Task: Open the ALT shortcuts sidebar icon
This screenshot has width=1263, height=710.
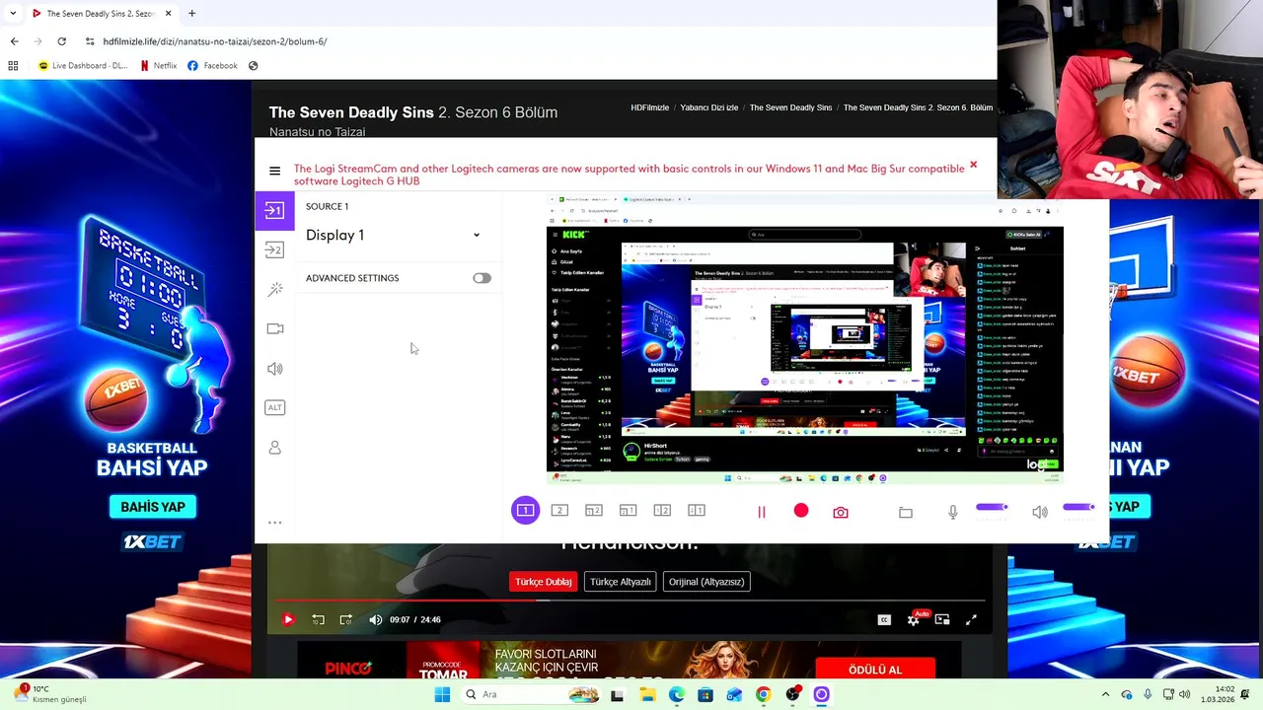Action: 274,407
